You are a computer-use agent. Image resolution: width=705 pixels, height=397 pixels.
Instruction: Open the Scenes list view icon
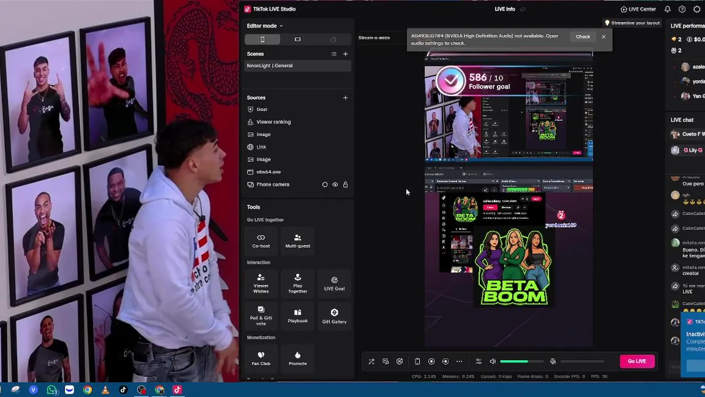pos(333,54)
